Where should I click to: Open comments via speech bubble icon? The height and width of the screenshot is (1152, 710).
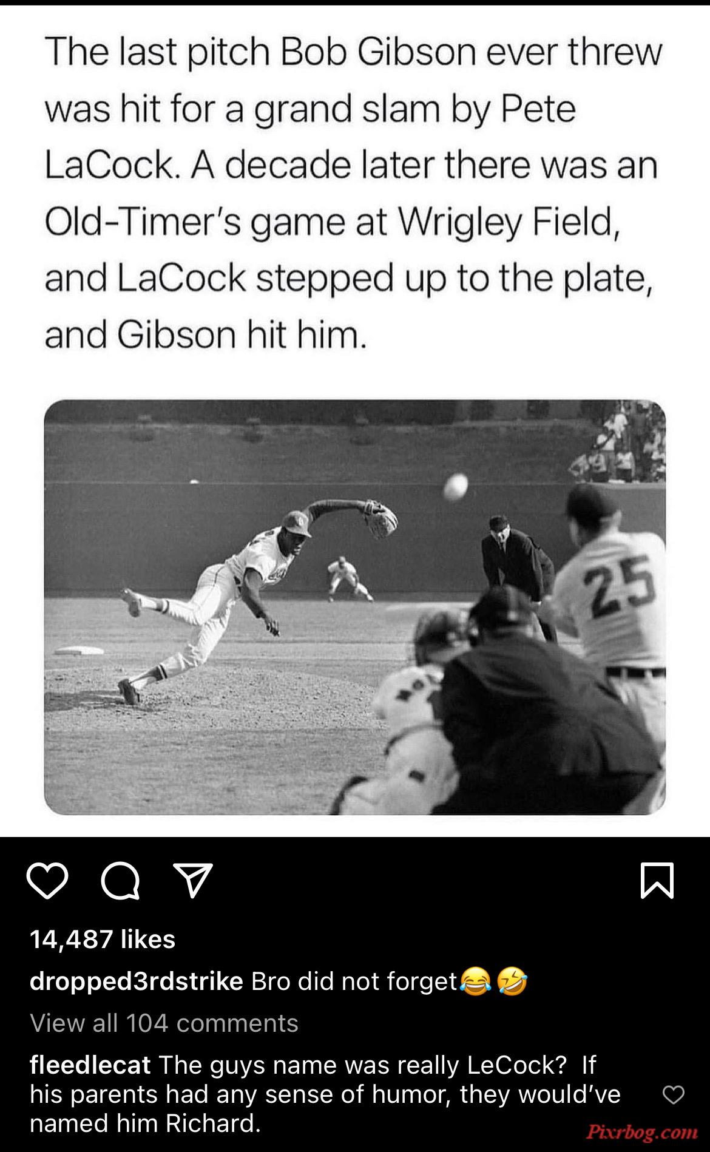[120, 881]
